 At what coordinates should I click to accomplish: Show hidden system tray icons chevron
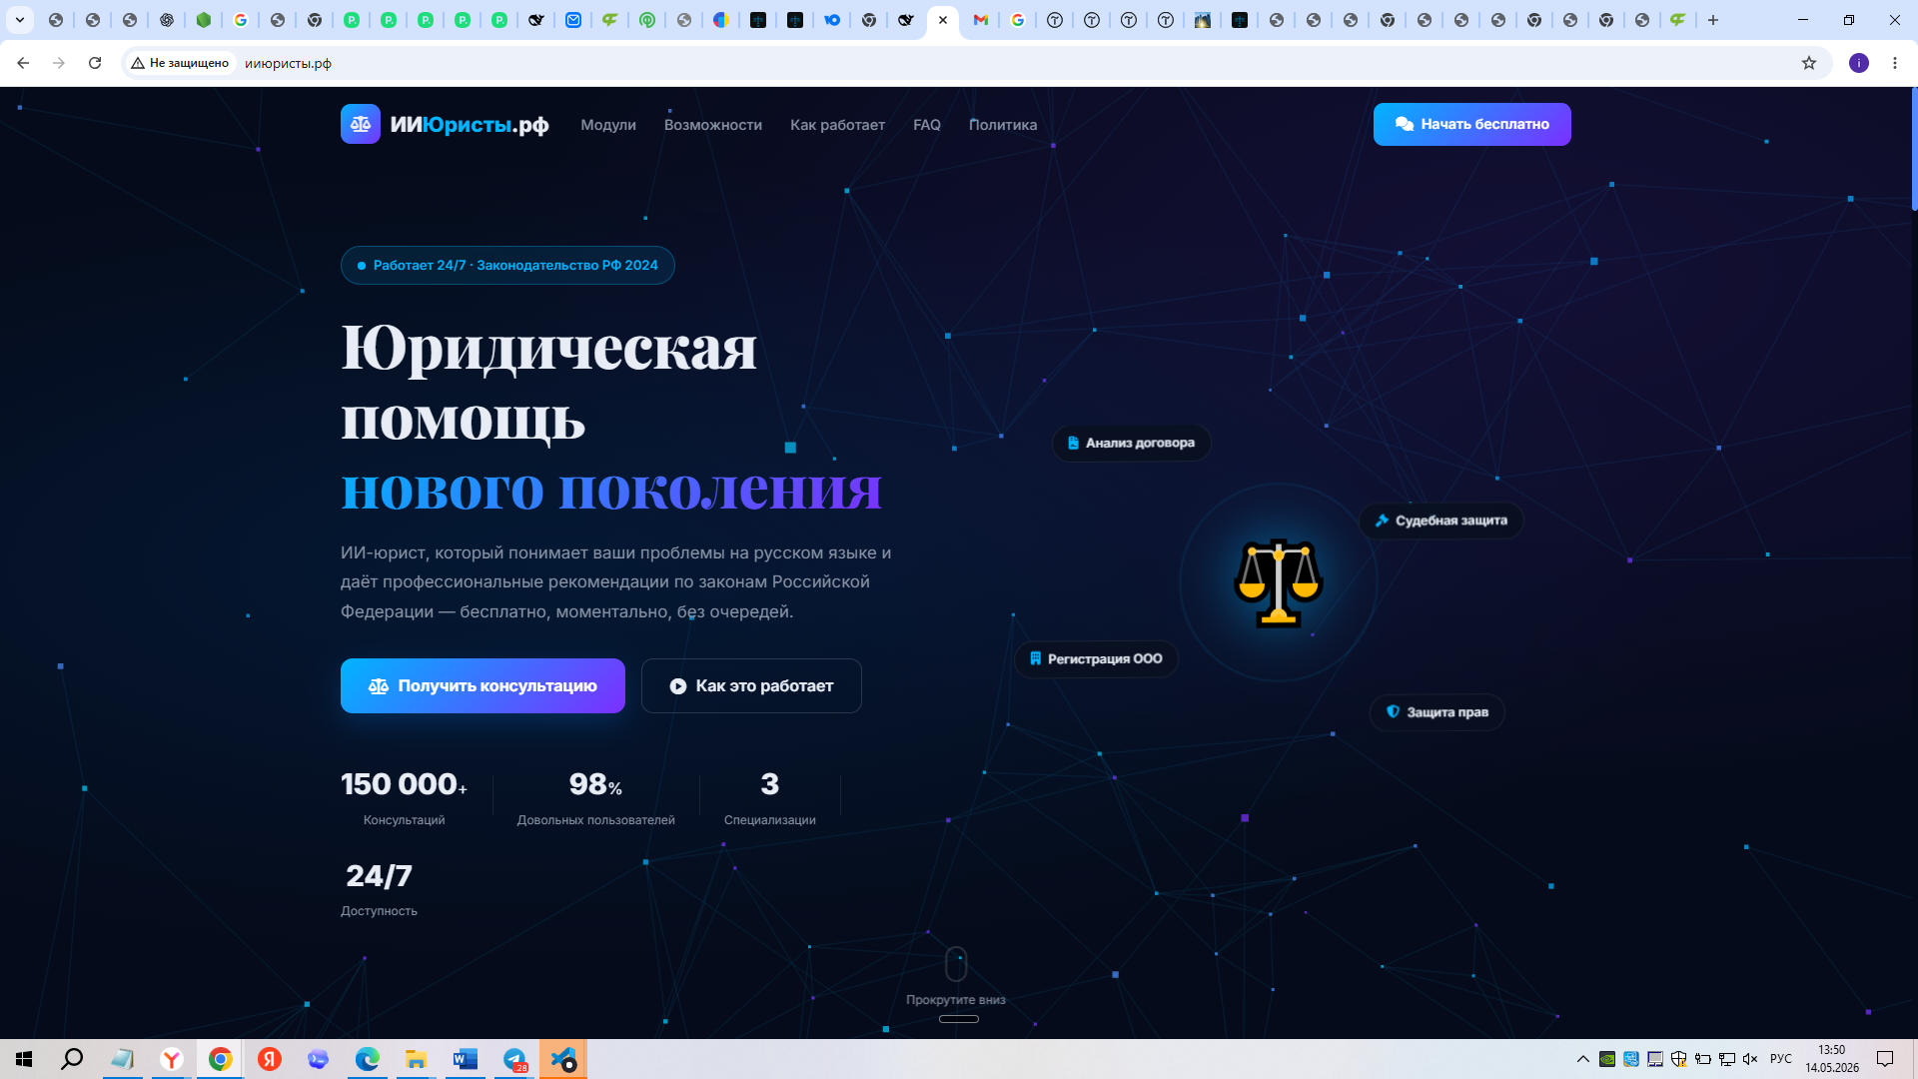click(1583, 1059)
